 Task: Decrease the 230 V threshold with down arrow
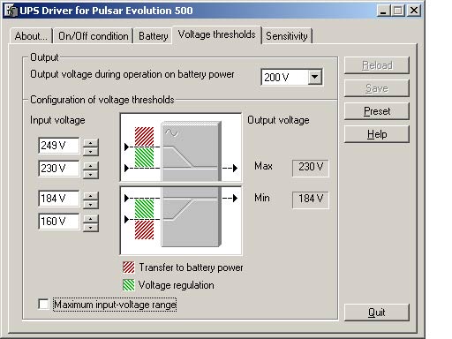pyautogui.click(x=91, y=175)
